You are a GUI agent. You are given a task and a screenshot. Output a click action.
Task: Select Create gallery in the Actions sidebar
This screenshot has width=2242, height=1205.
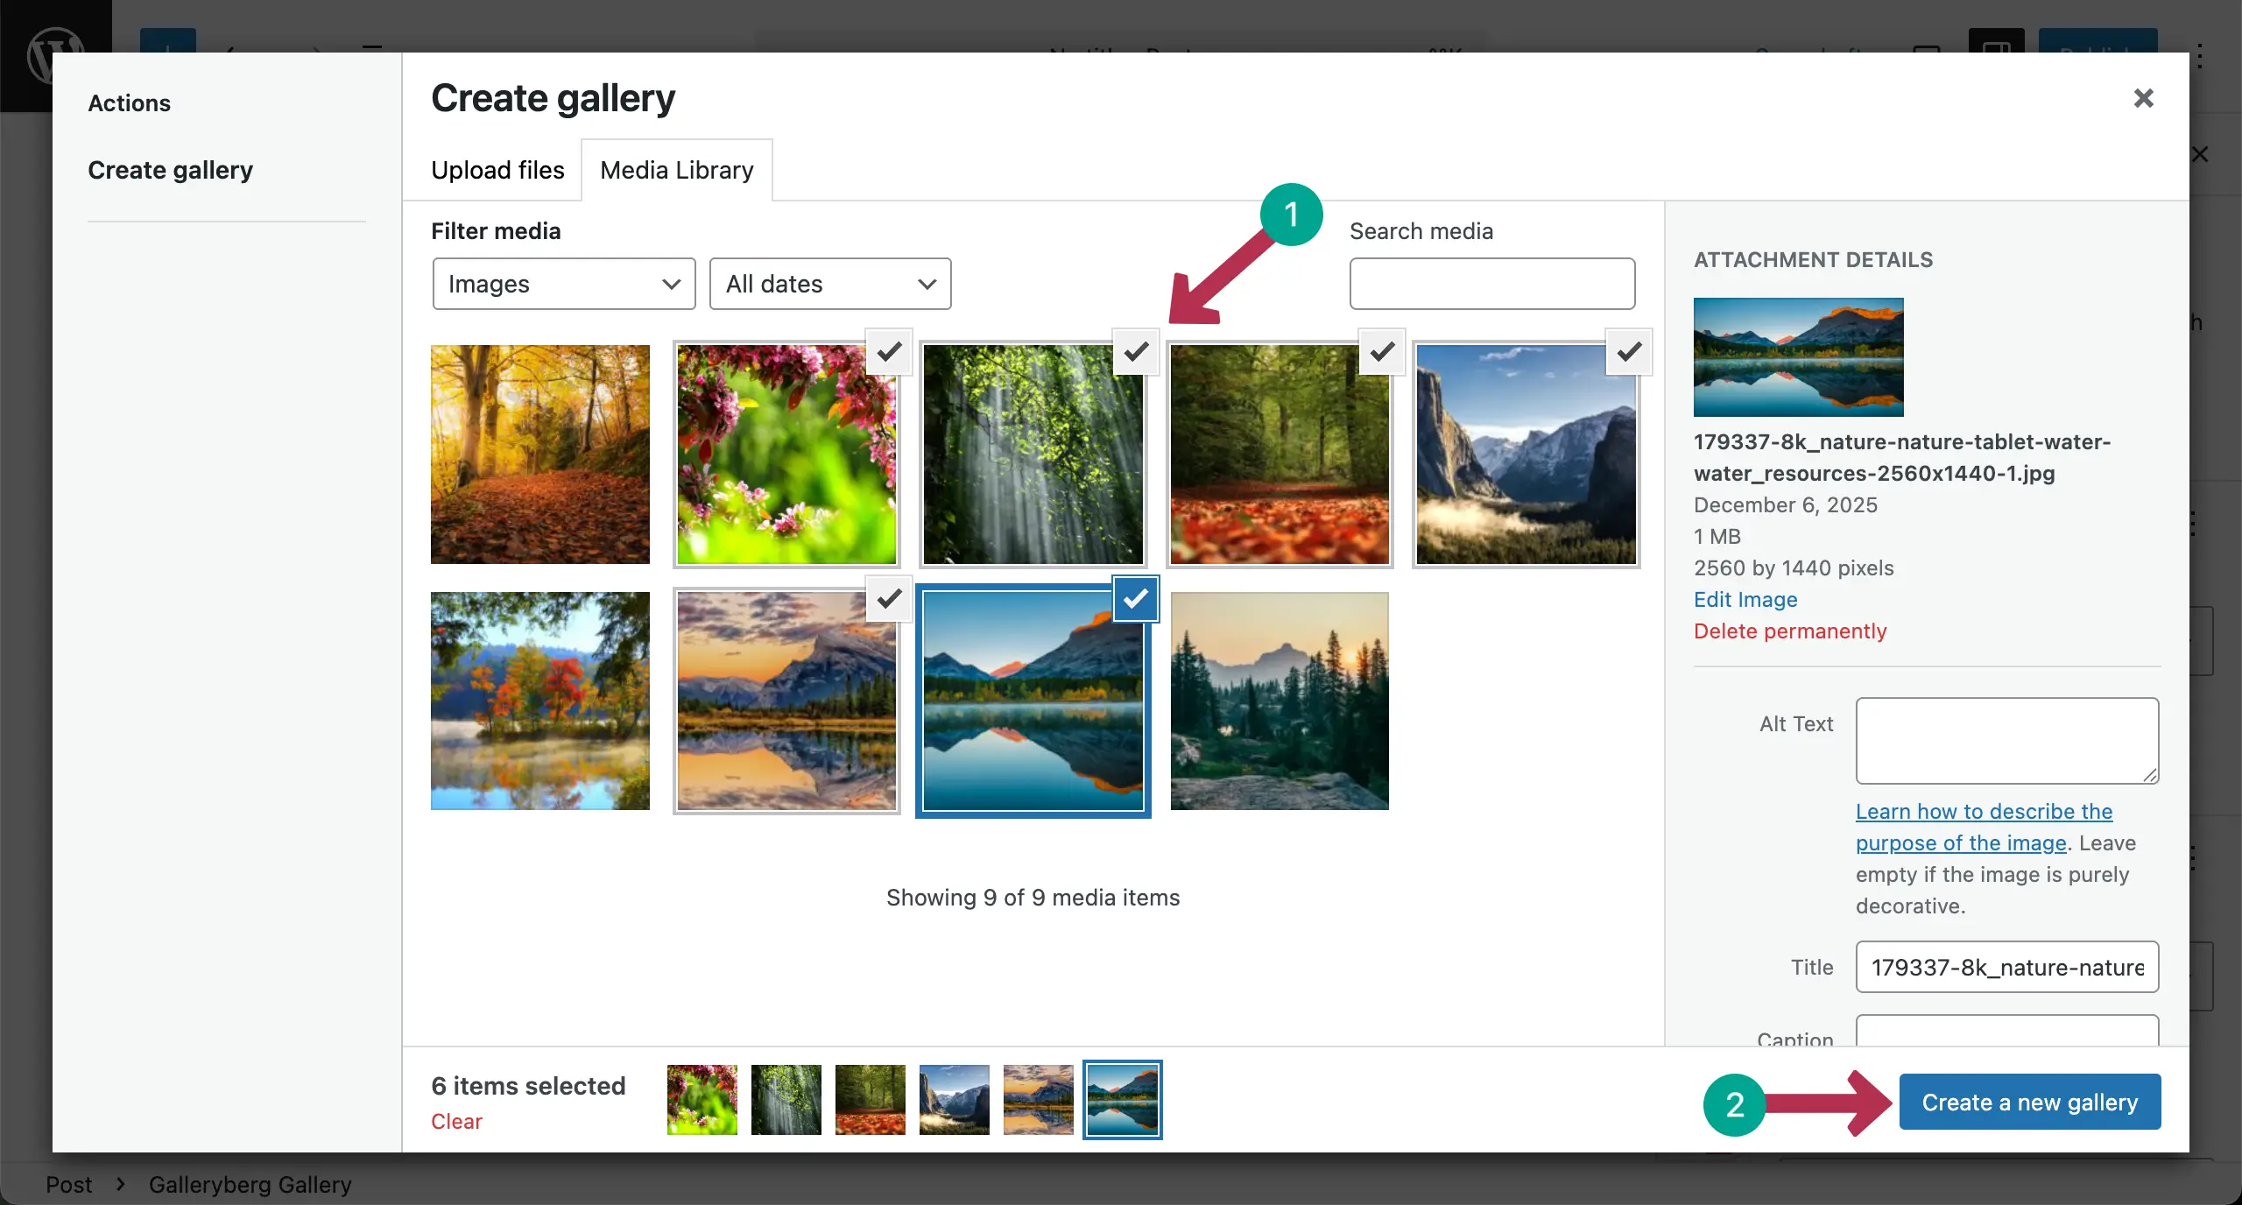pos(171,169)
